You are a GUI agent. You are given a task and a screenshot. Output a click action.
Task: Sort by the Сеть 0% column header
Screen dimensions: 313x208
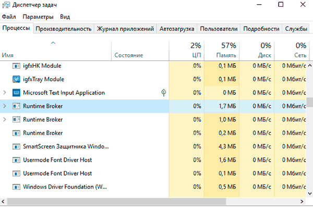pyautogui.click(x=292, y=51)
